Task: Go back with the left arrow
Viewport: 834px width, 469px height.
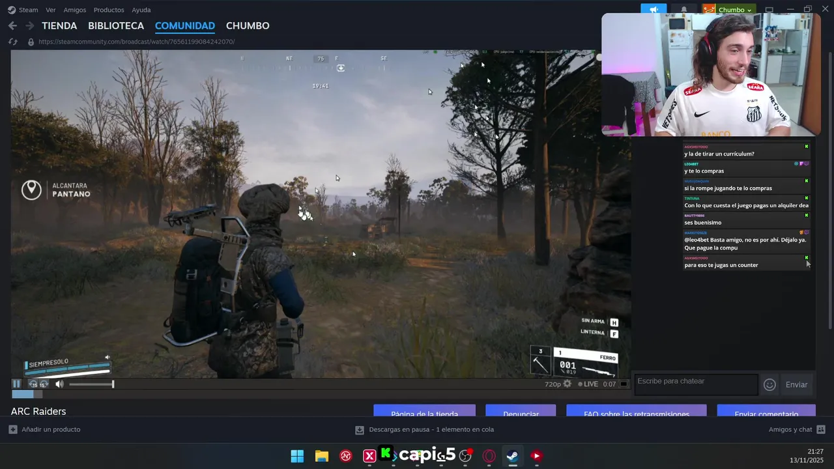Action: 12,25
